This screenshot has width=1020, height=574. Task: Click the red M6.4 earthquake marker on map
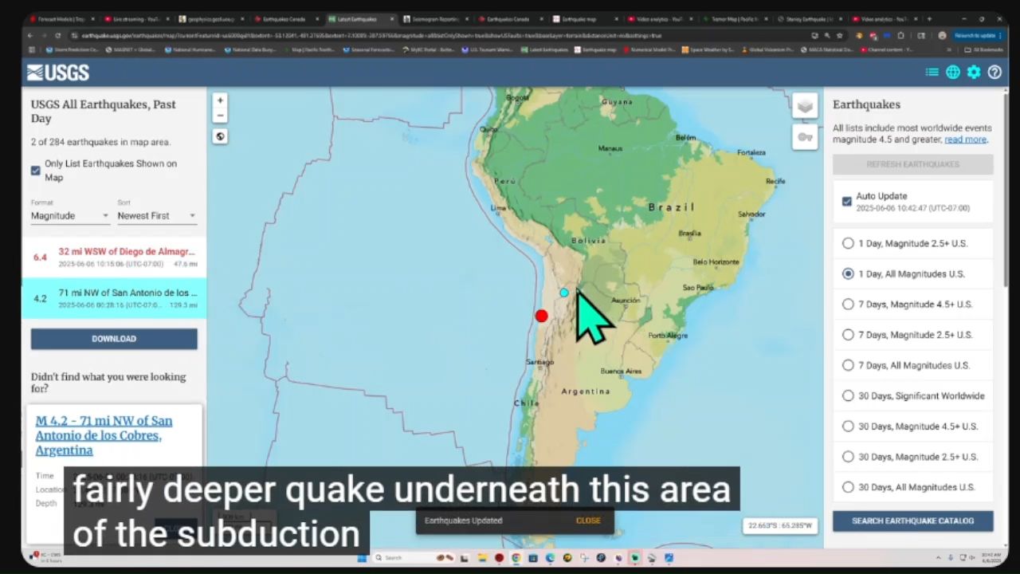coord(542,316)
